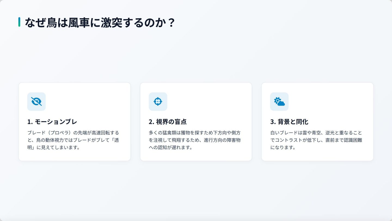Click light blue tile behind cloud-sun icon
This screenshot has width=392, height=221.
[x=279, y=101]
